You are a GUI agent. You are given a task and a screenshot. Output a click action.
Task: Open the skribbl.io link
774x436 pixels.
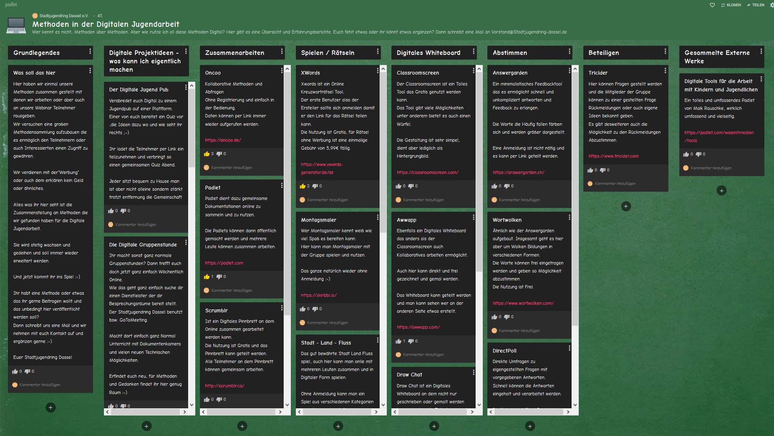click(318, 295)
